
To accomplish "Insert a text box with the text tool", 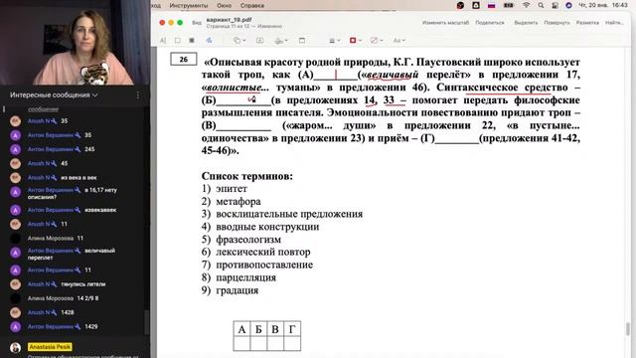I will point(259,41).
